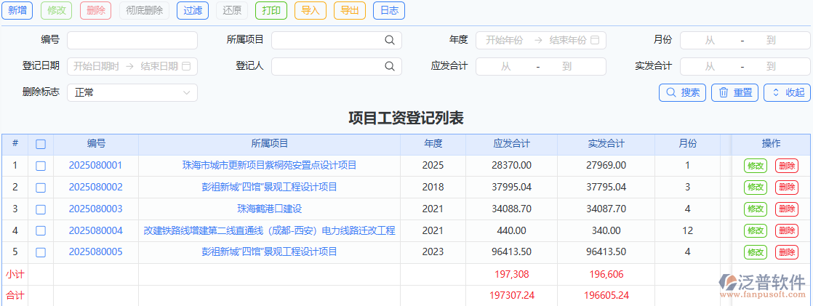Focus the 编号 input field
The image size is (813, 306).
(132, 40)
